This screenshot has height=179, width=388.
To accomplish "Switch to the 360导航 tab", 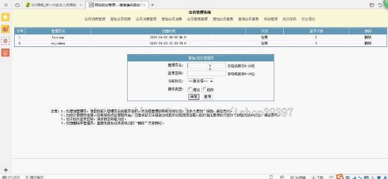I will click(53, 5).
